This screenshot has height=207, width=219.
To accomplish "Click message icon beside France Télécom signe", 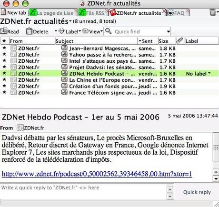I will pos(64,92).
